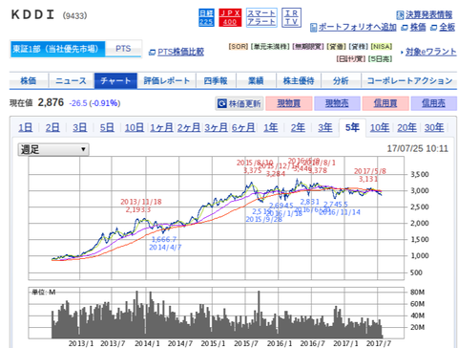Click the 現物売 button
Image resolution: width=458 pixels, height=348 pixels.
337,103
